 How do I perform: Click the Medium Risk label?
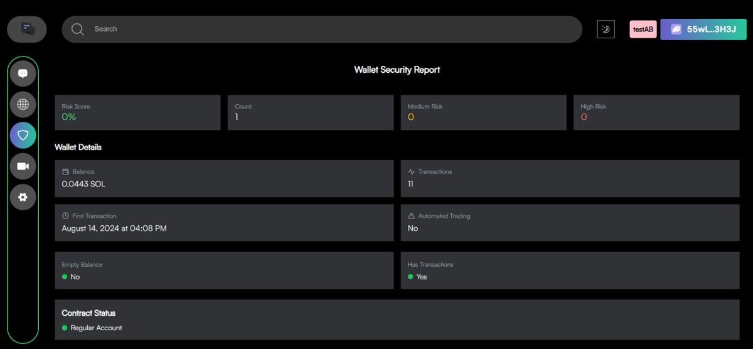[425, 107]
